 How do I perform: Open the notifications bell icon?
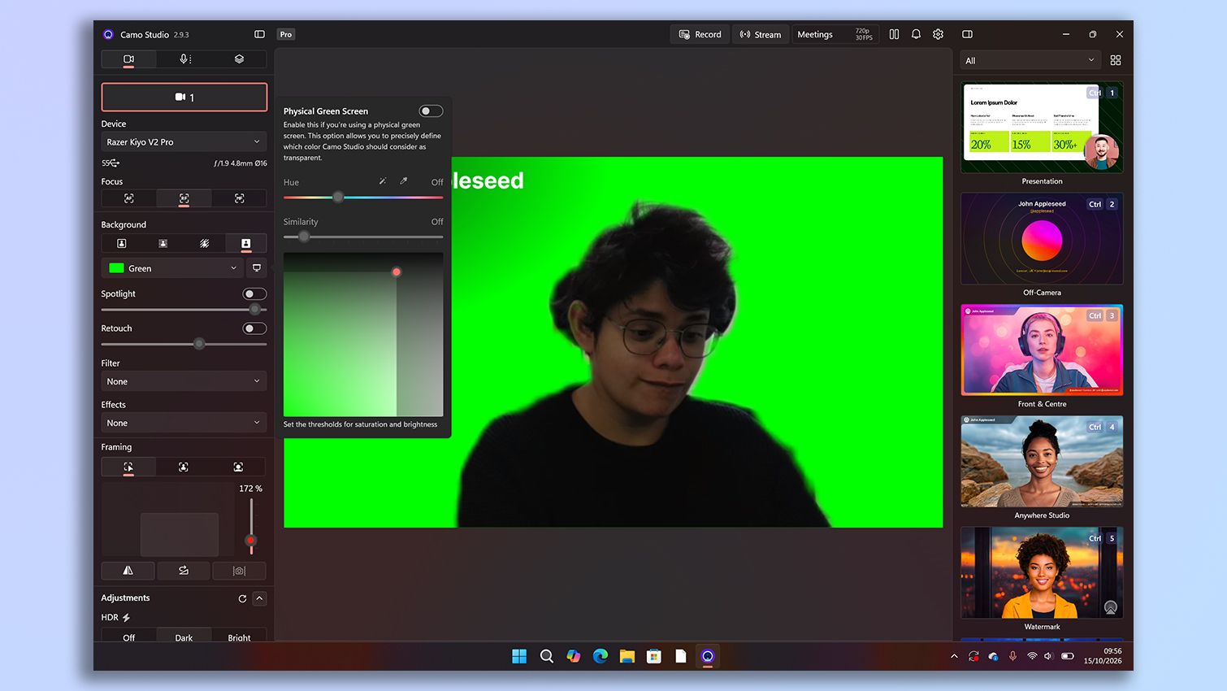point(916,34)
